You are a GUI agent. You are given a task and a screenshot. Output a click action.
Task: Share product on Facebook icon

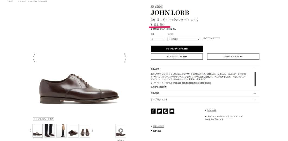(x=153, y=111)
